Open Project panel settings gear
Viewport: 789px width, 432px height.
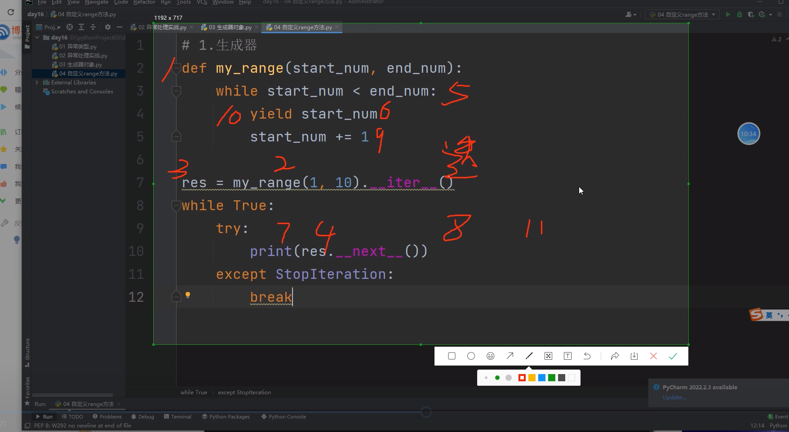pos(108,27)
